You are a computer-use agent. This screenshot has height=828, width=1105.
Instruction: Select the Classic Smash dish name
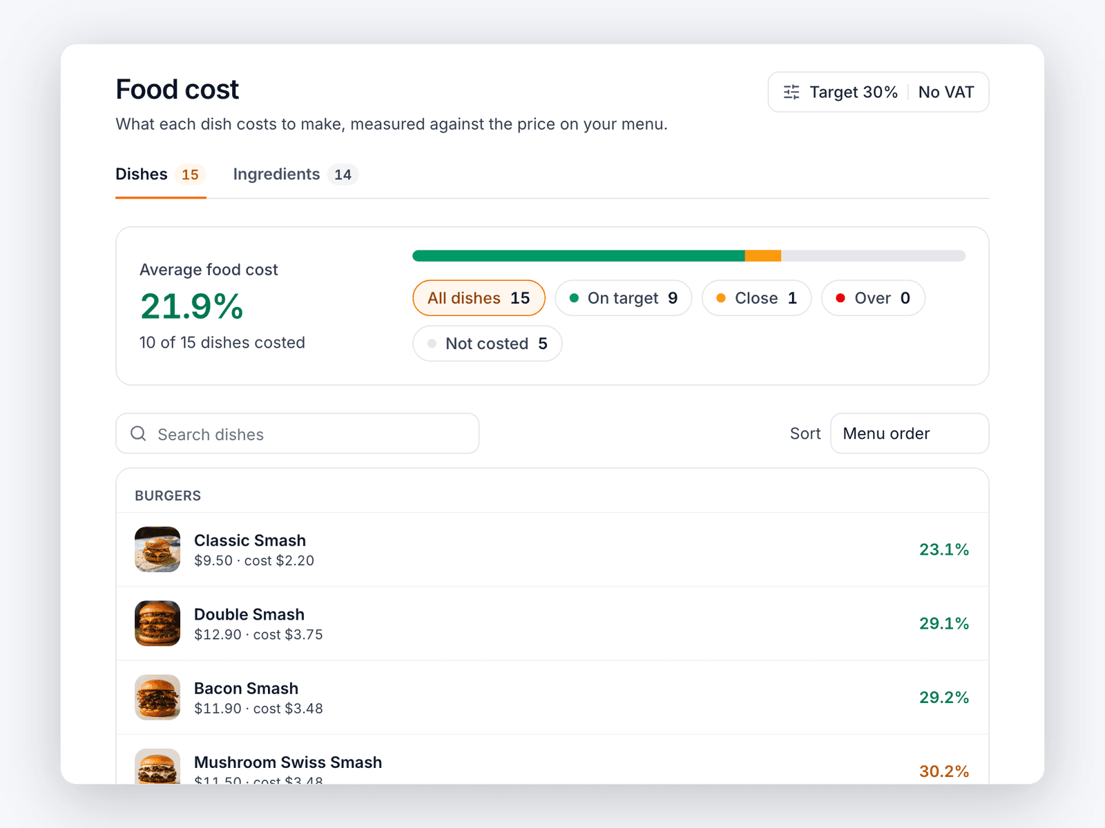click(250, 540)
